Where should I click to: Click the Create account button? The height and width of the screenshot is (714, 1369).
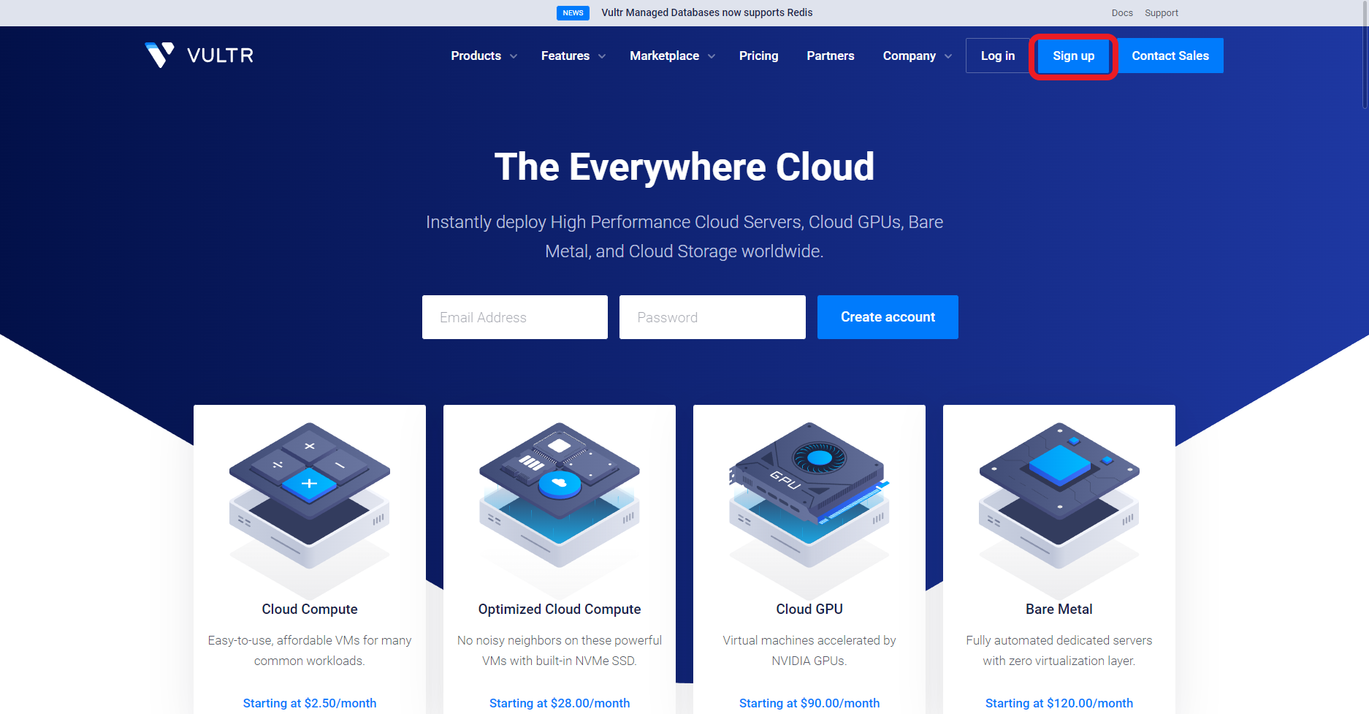[888, 317]
